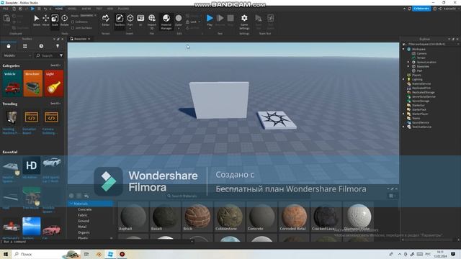Collapse the Workspace node in Explorer
The width and height of the screenshot is (461, 259).
pyautogui.click(x=403, y=49)
